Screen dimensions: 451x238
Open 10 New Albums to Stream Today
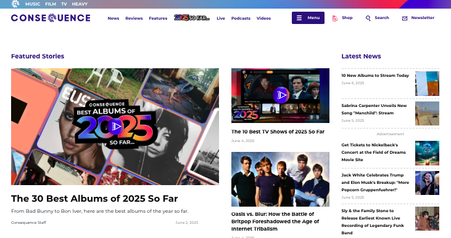tap(375, 76)
